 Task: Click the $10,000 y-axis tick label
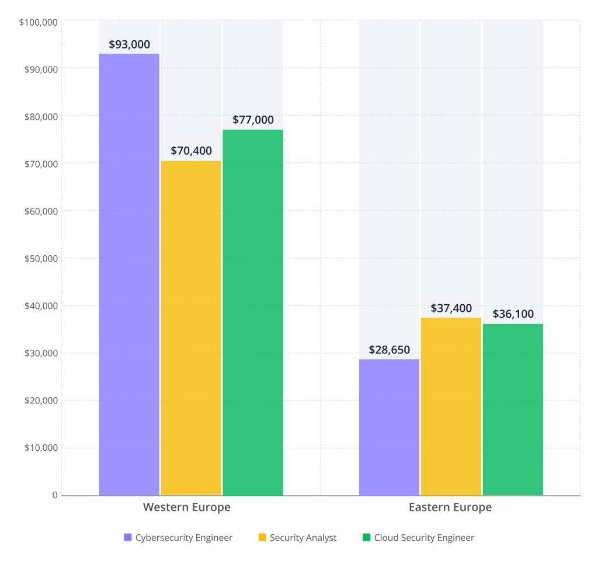point(41,448)
